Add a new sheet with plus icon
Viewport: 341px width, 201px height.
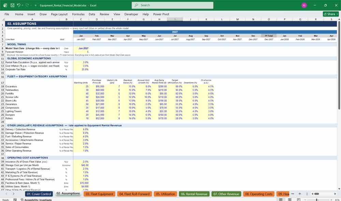[x=300, y=194]
